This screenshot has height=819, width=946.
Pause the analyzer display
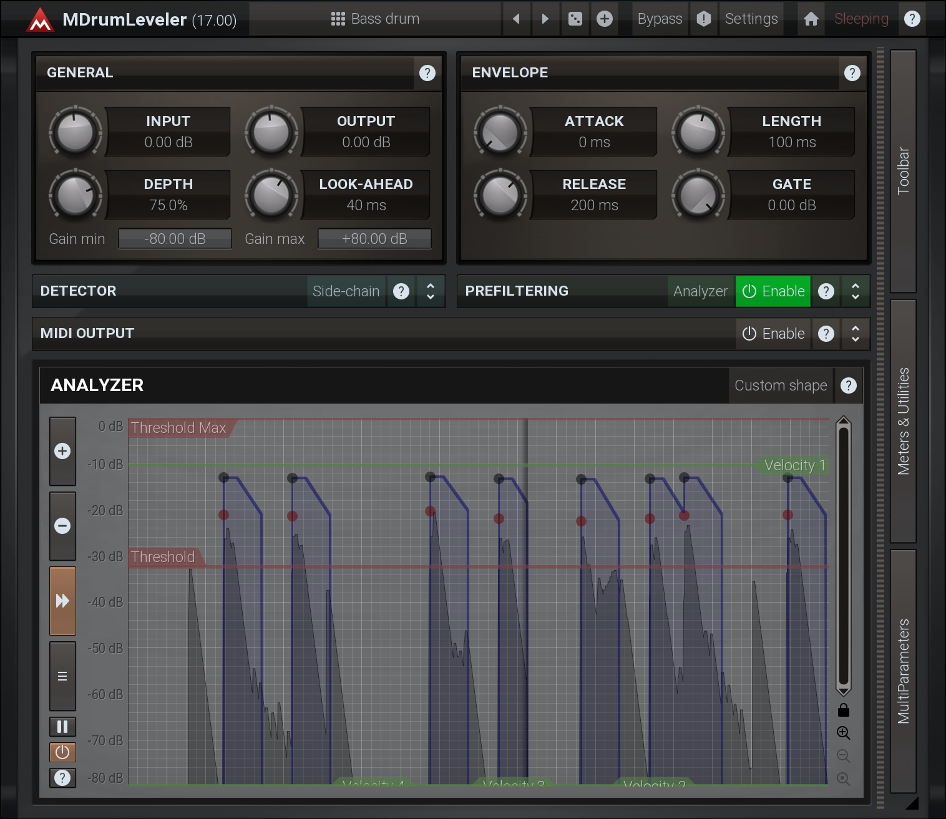click(62, 727)
